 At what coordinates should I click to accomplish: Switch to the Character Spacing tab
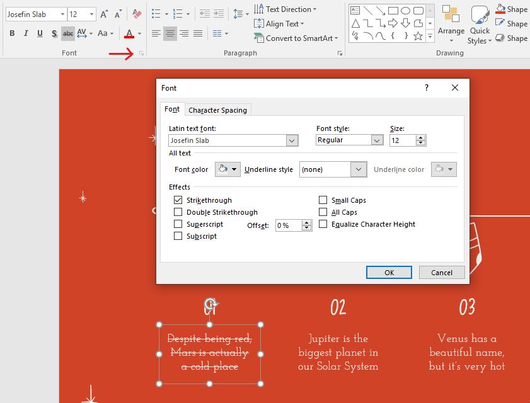click(x=217, y=110)
